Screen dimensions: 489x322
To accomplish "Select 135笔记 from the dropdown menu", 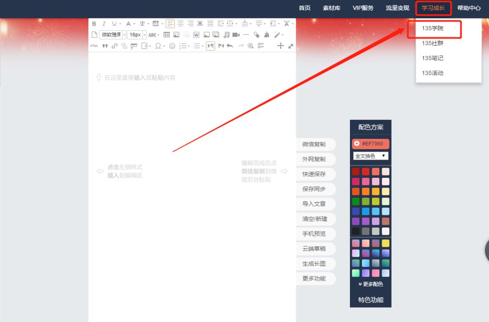I will (432, 58).
